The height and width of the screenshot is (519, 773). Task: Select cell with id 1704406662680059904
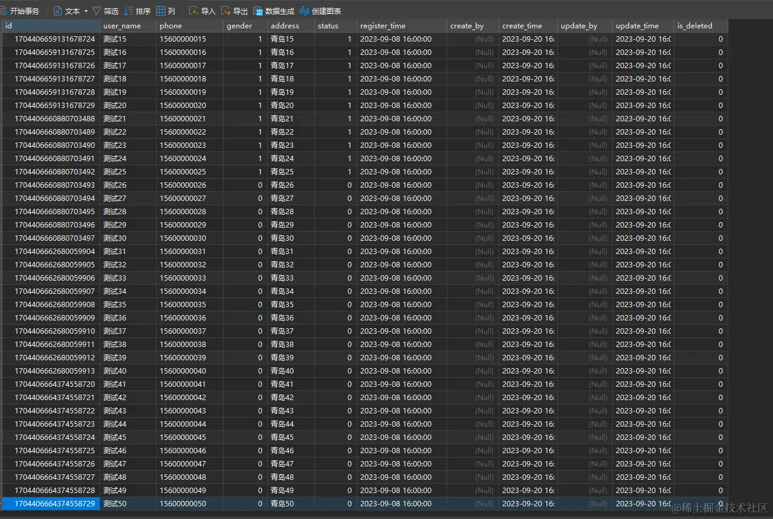point(51,252)
